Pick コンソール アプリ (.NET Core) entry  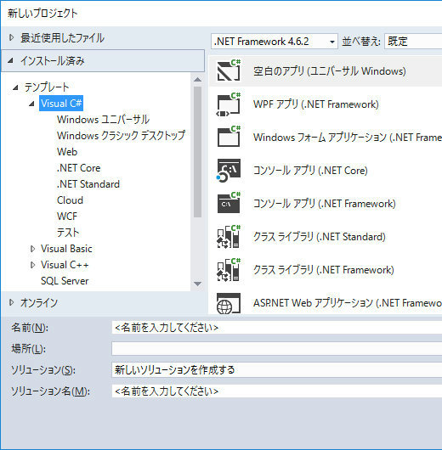326,170
